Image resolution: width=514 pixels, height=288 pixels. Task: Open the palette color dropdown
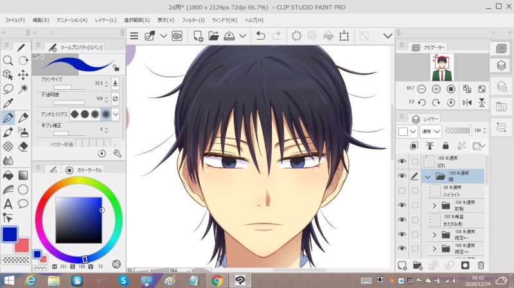tap(412, 131)
